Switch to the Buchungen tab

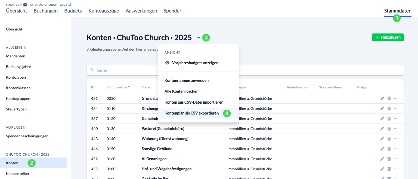click(x=46, y=11)
